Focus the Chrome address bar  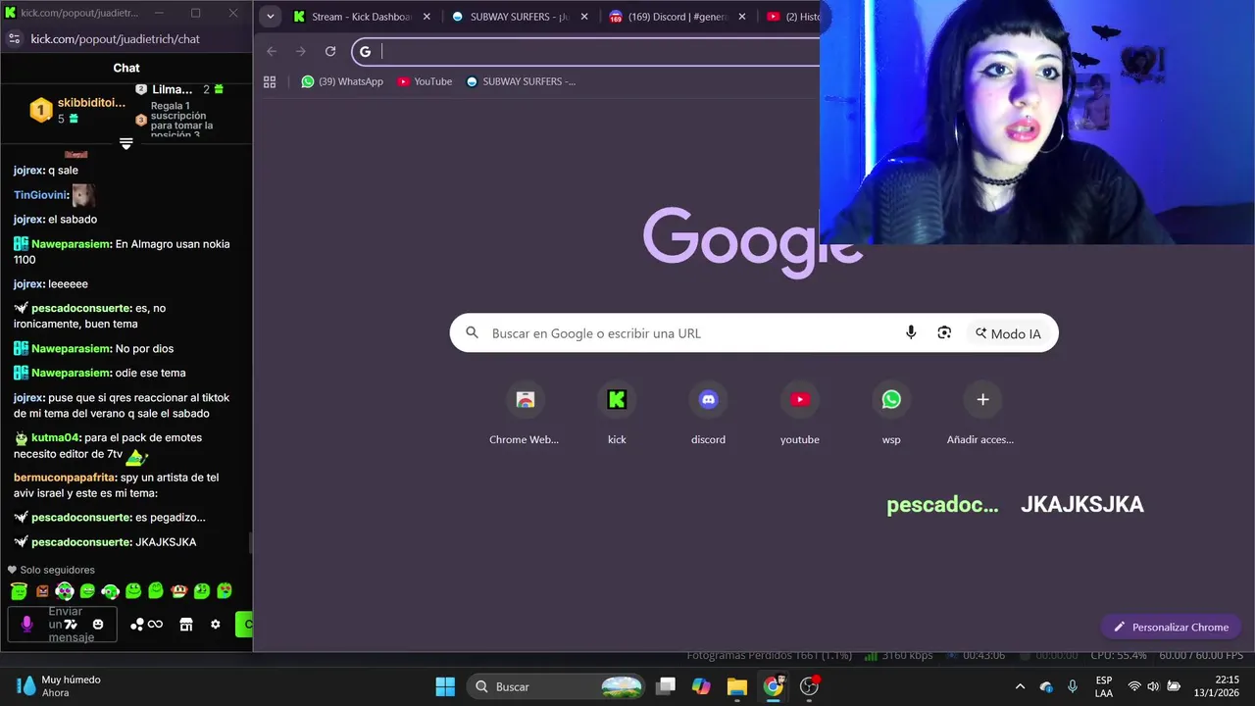(588, 51)
